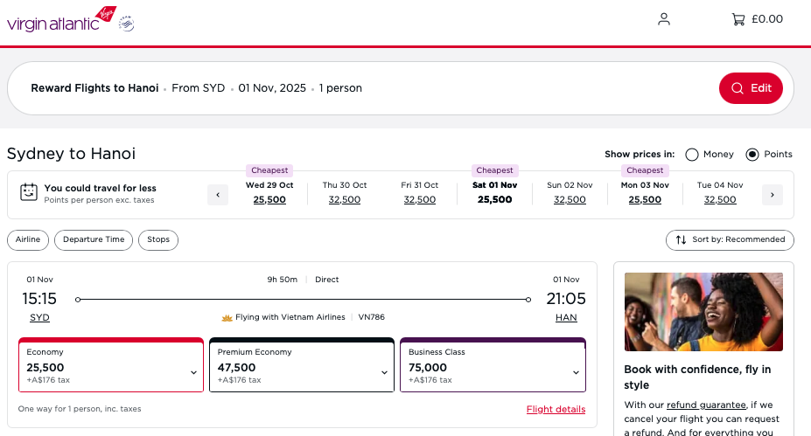This screenshot has width=811, height=436.
Task: Click the Sydney to Hanoi heading
Action: tap(72, 154)
